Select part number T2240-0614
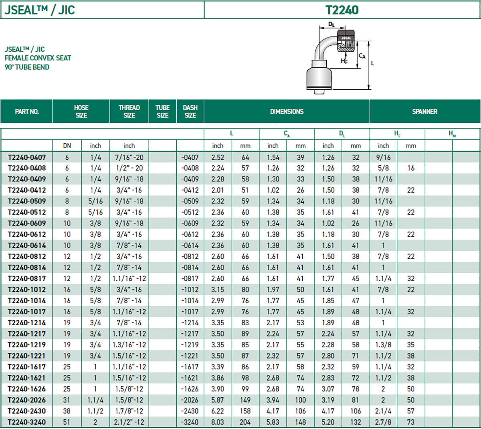The height and width of the screenshot is (429, 481). pyautogui.click(x=27, y=245)
